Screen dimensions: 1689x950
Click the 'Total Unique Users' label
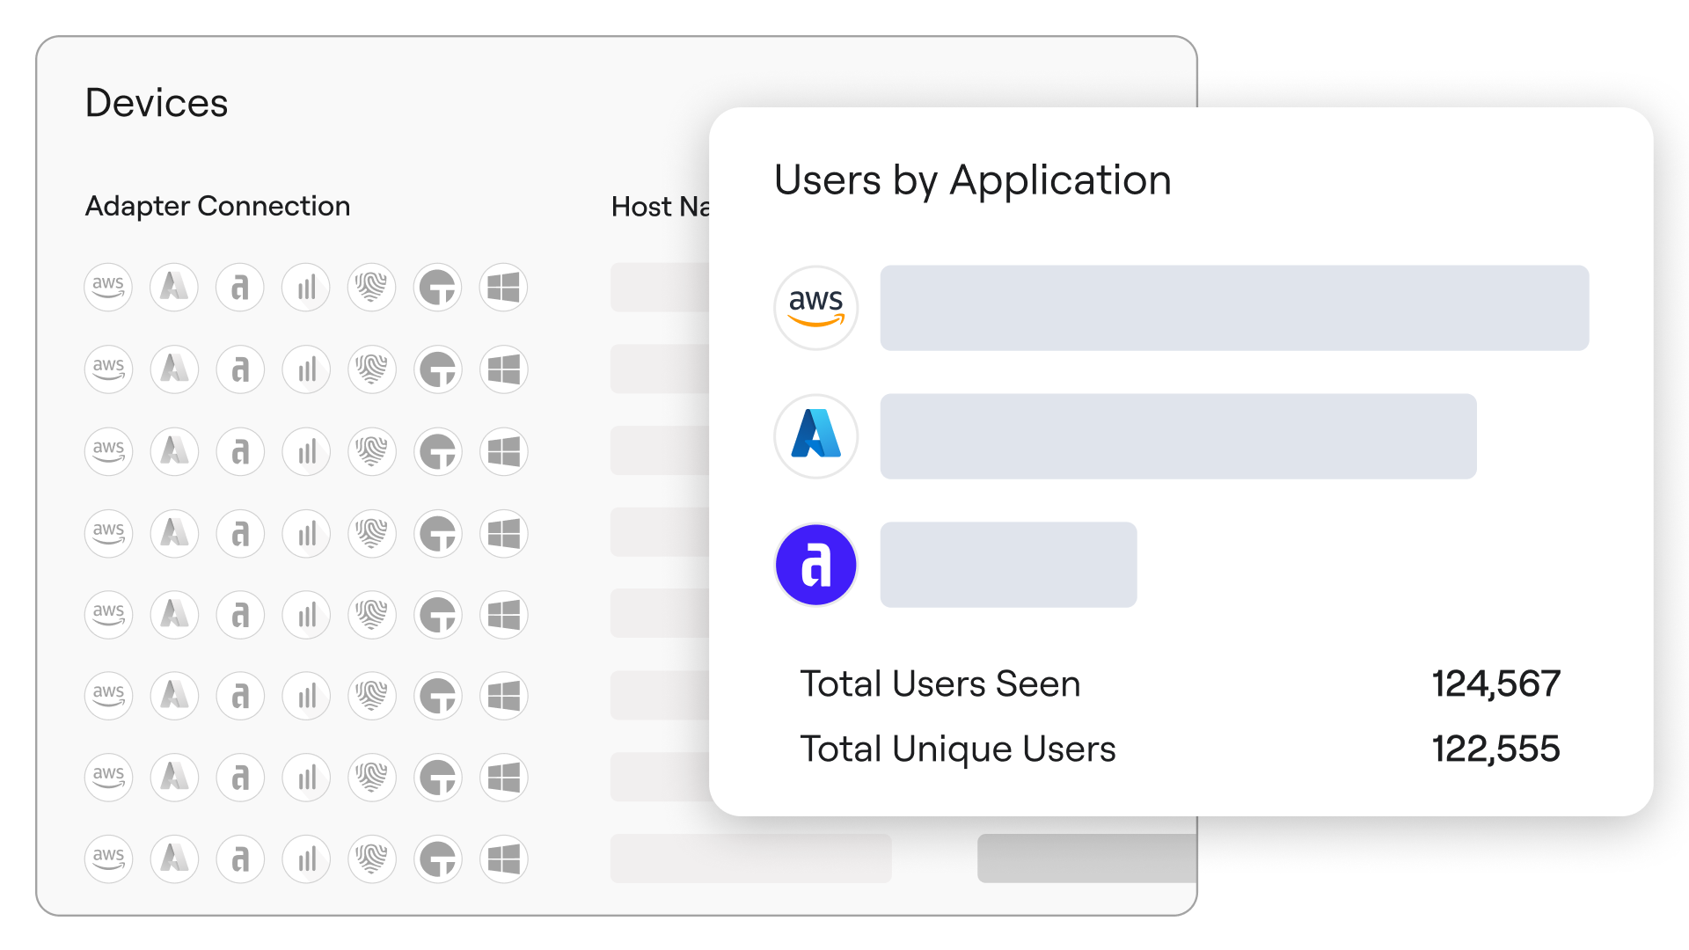(957, 749)
